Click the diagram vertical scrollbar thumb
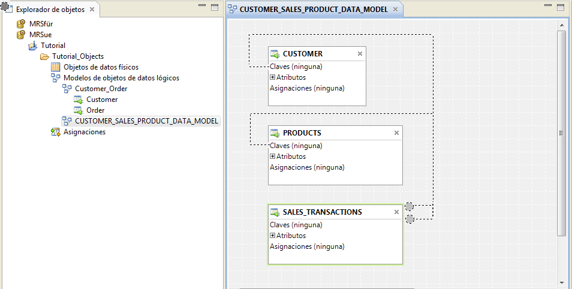 (561, 133)
